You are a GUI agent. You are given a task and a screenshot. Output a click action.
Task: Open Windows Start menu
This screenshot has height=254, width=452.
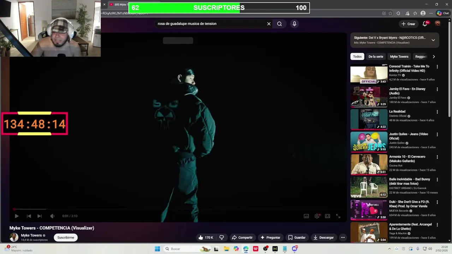157,249
